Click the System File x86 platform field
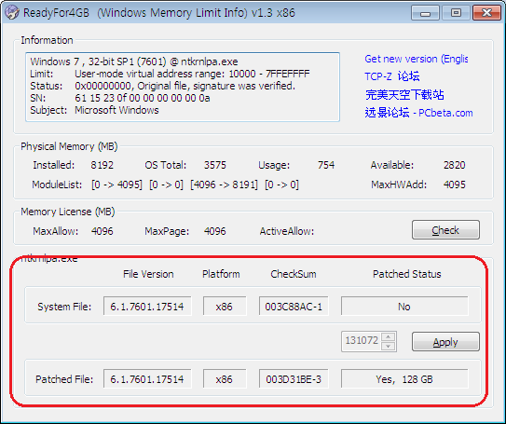The height and width of the screenshot is (424, 506). 225,306
